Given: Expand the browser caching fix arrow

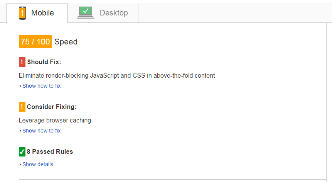Looking at the screenshot, I should [x=20, y=131].
